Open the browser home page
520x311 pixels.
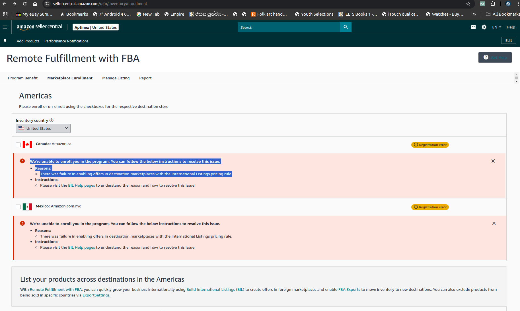[35, 4]
